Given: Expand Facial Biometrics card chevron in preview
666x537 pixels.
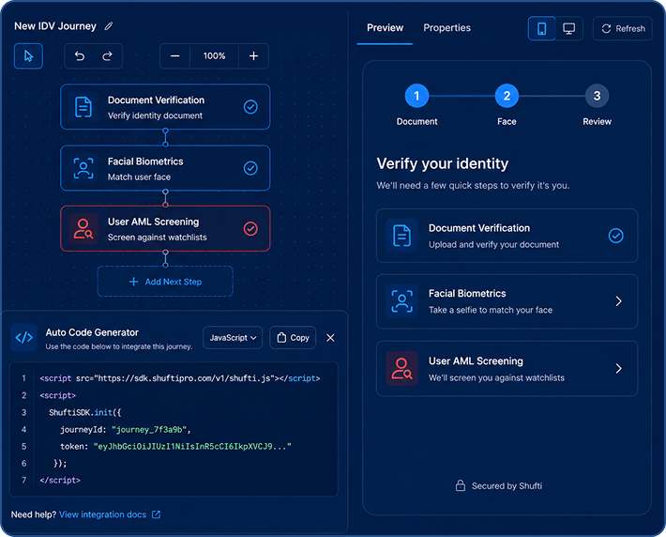Looking at the screenshot, I should [x=618, y=301].
